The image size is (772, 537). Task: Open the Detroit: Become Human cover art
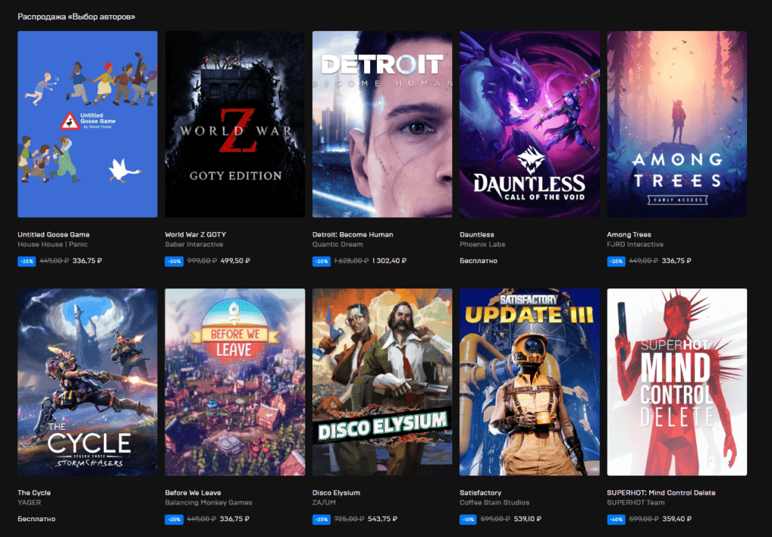click(x=382, y=124)
